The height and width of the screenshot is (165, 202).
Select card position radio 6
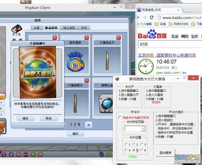pos(142,150)
